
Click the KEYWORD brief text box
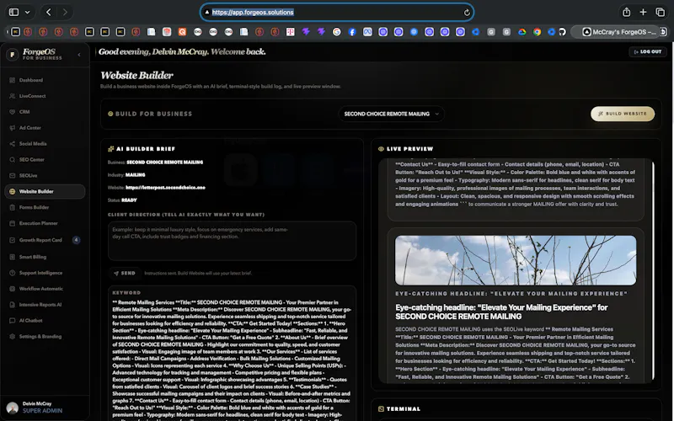click(232, 354)
